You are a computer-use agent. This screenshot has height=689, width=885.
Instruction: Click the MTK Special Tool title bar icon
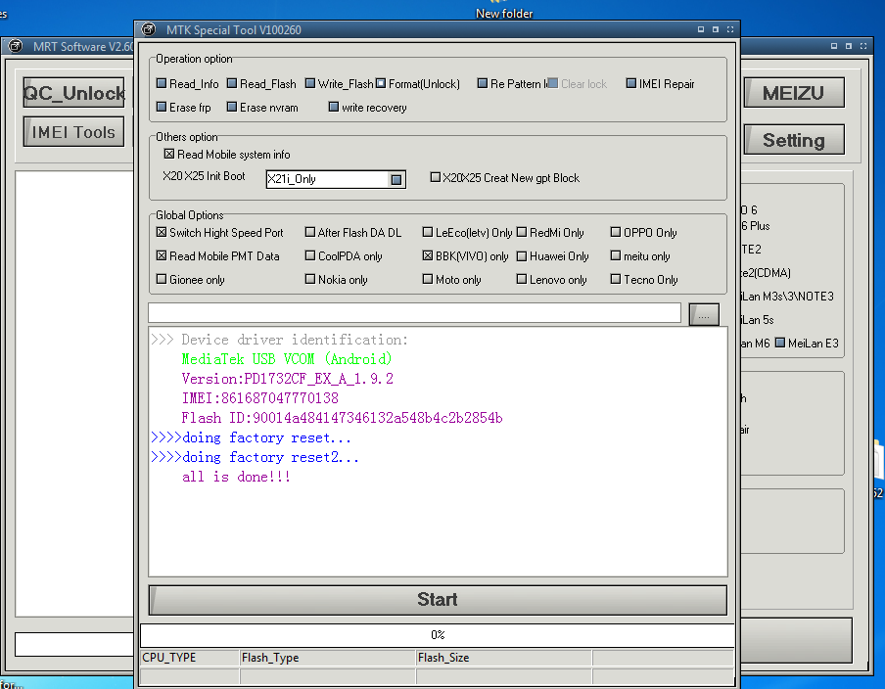coord(149,29)
